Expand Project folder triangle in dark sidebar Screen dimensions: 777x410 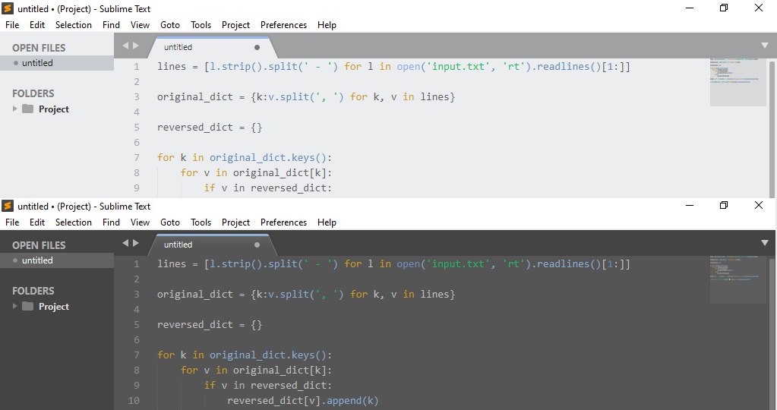pyautogui.click(x=15, y=306)
